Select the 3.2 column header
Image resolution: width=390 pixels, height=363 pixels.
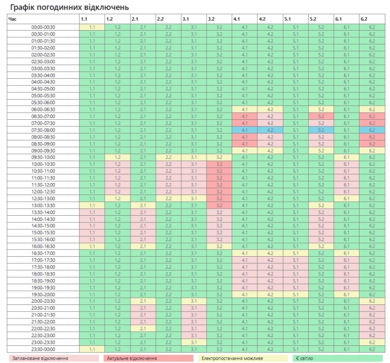[x=211, y=19]
